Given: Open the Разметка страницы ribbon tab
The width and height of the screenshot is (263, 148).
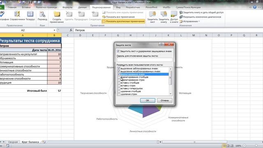Looking at the screenshot, I should [x=46, y=7].
